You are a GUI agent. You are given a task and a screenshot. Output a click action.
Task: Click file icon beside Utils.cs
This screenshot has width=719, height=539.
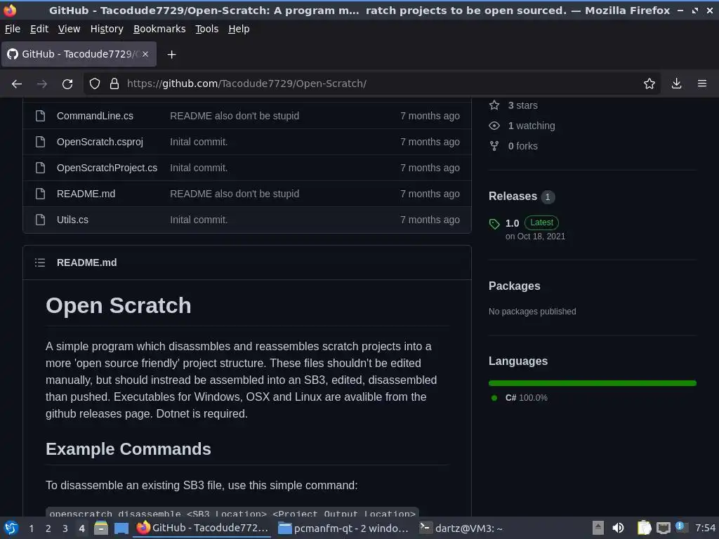click(40, 220)
